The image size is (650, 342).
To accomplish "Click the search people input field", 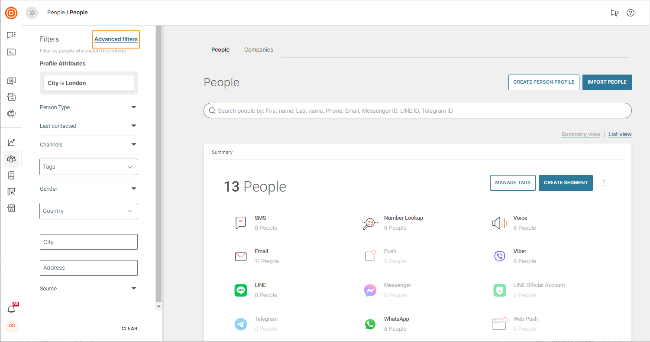I will [417, 111].
